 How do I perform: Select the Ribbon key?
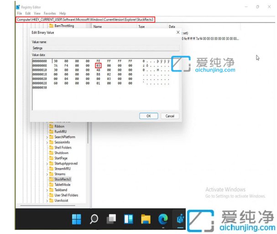(59, 126)
